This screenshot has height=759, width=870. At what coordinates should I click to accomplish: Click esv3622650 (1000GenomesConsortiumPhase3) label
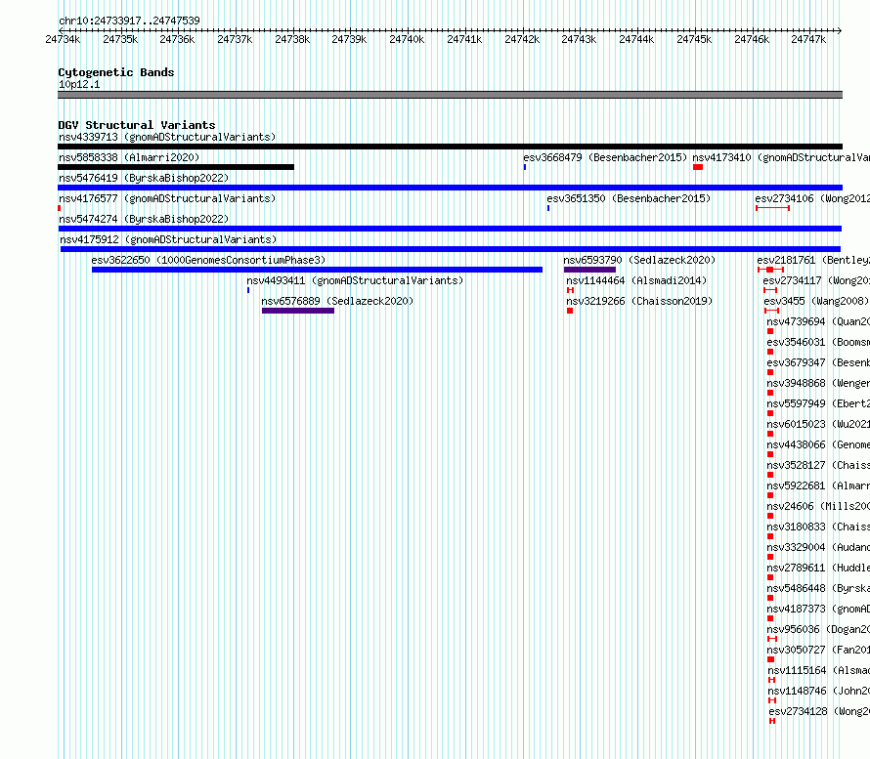click(208, 260)
